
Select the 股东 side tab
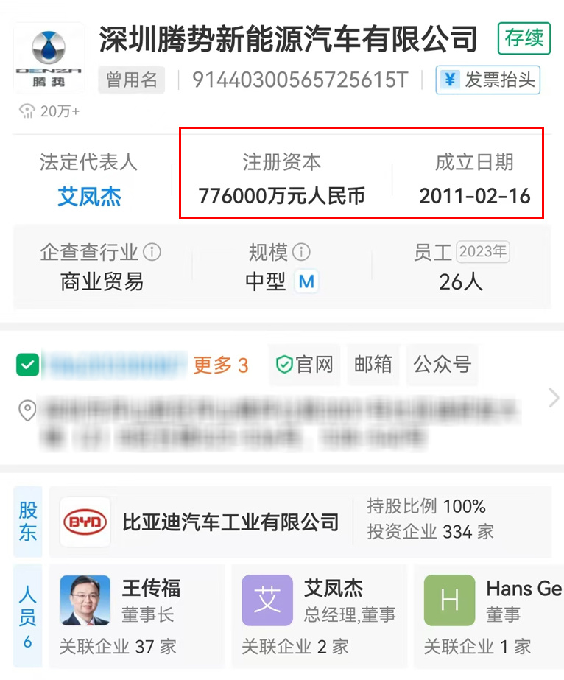click(x=28, y=522)
